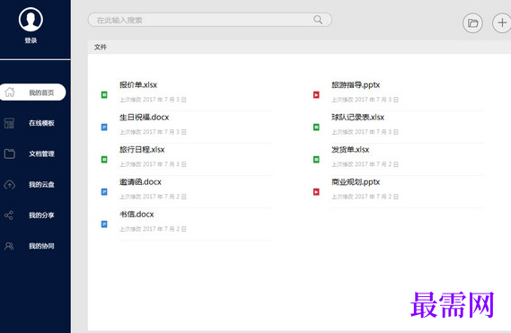The image size is (511, 333).
Task: Click the user avatar login icon
Action: [x=31, y=20]
